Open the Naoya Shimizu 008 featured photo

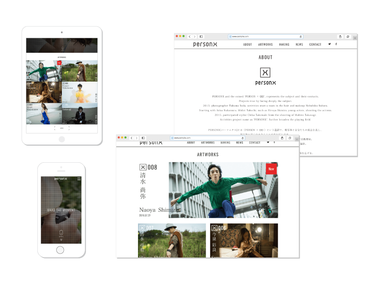(x=223, y=190)
